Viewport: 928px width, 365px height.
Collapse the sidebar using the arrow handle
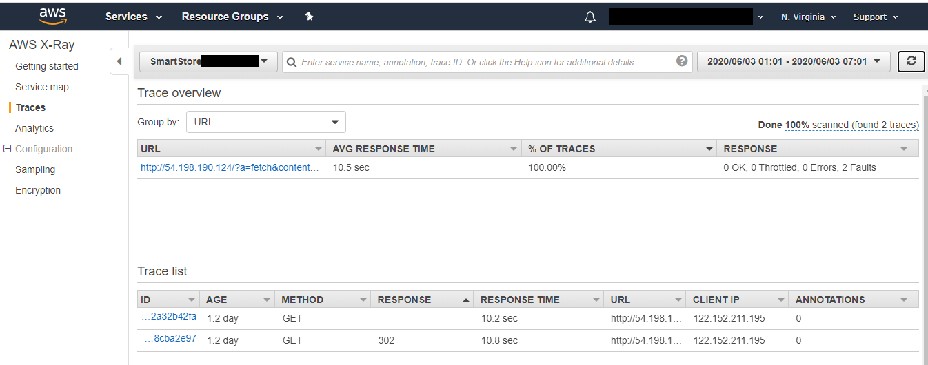tap(119, 61)
